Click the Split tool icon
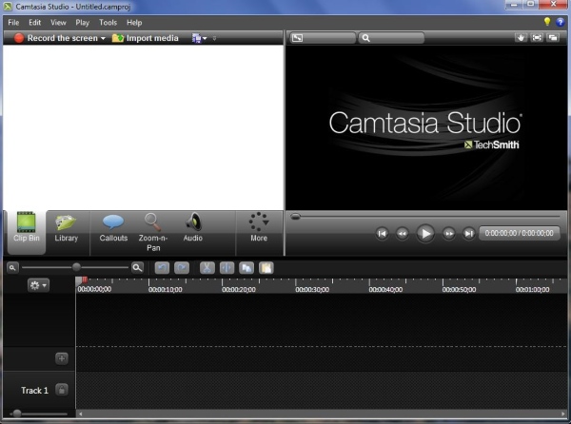 226,268
